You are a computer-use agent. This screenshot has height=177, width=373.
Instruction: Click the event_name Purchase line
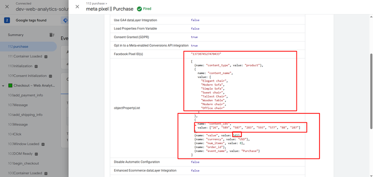coord(227,151)
